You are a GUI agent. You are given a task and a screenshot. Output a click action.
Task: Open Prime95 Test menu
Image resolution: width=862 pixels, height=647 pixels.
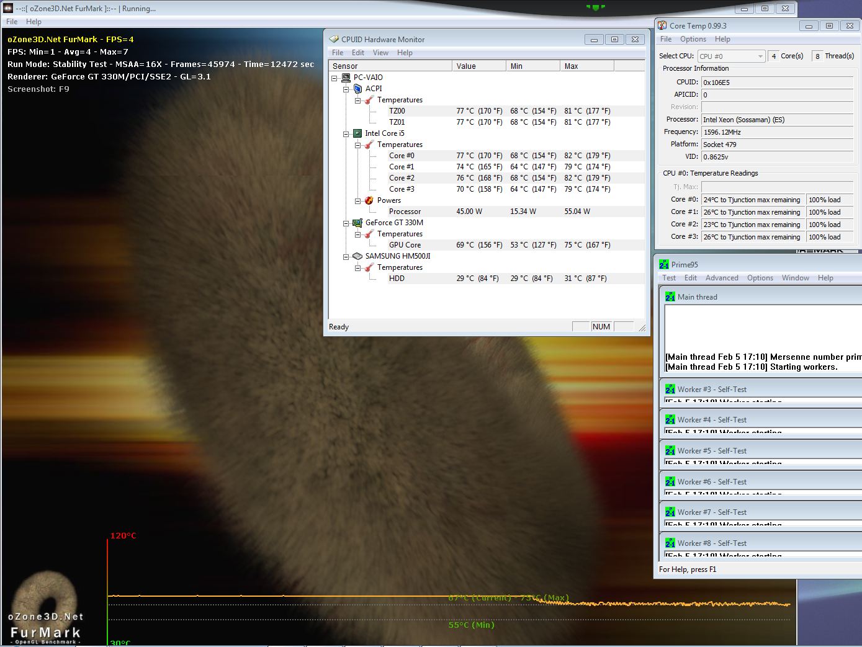669,278
